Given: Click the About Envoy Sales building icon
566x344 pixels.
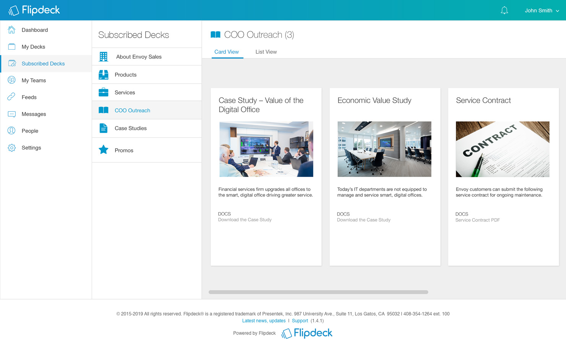Looking at the screenshot, I should 103,57.
